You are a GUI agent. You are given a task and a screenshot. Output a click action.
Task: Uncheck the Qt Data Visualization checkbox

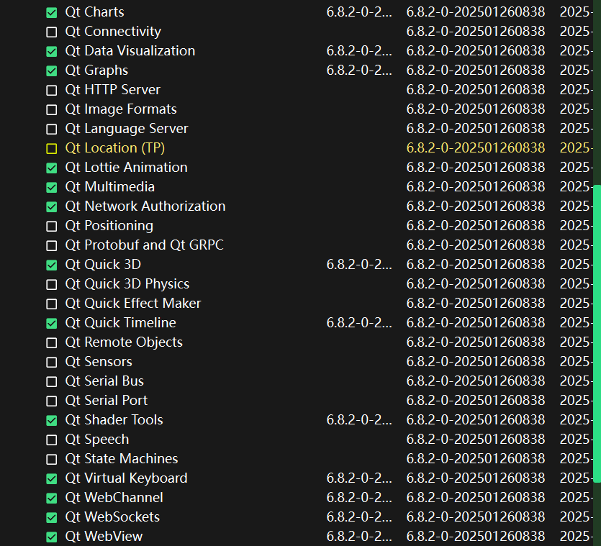coord(51,51)
